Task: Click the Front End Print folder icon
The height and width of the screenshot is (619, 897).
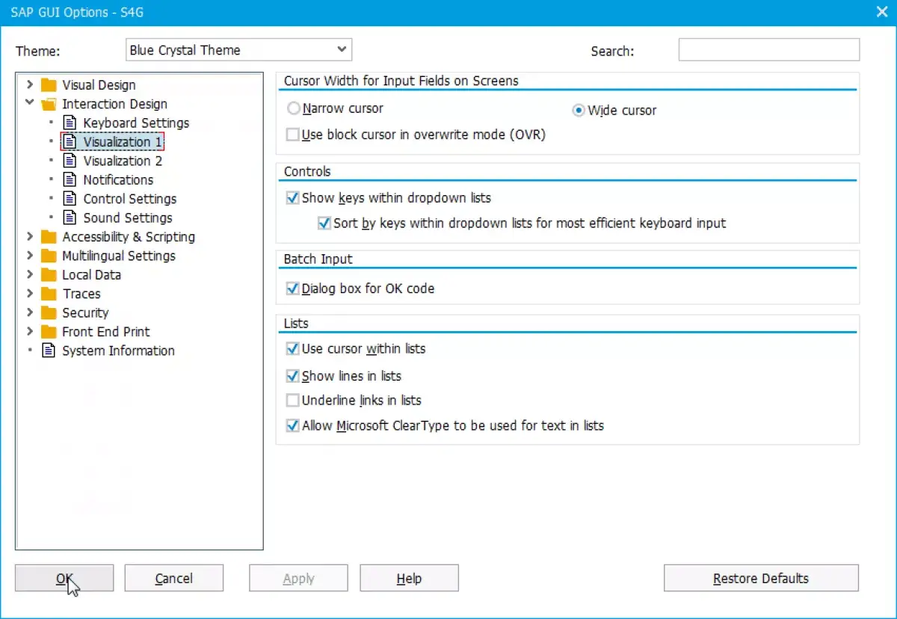Action: pyautogui.click(x=49, y=332)
